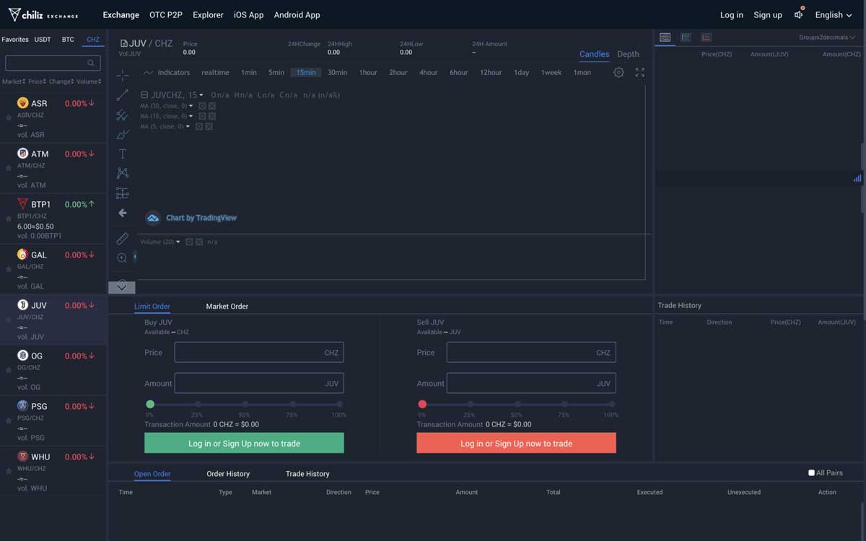The width and height of the screenshot is (866, 541).
Task: Select the text annotation tool
Action: coord(123,154)
